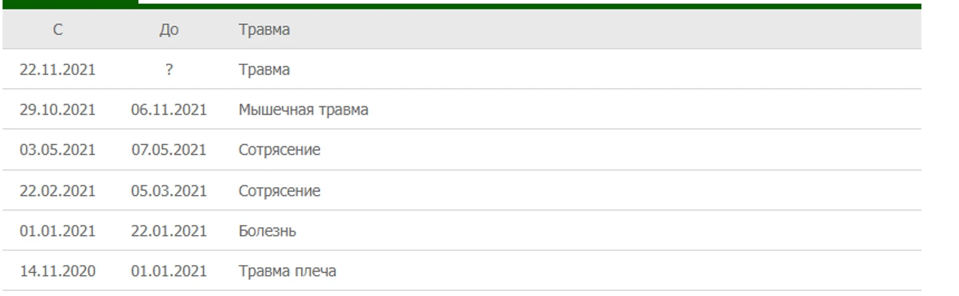Image resolution: width=959 pixels, height=296 pixels.
Task: Select the 05.03.2021 end date
Action: point(169,191)
